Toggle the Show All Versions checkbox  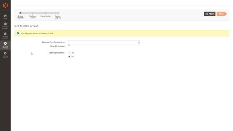[x=69, y=45]
